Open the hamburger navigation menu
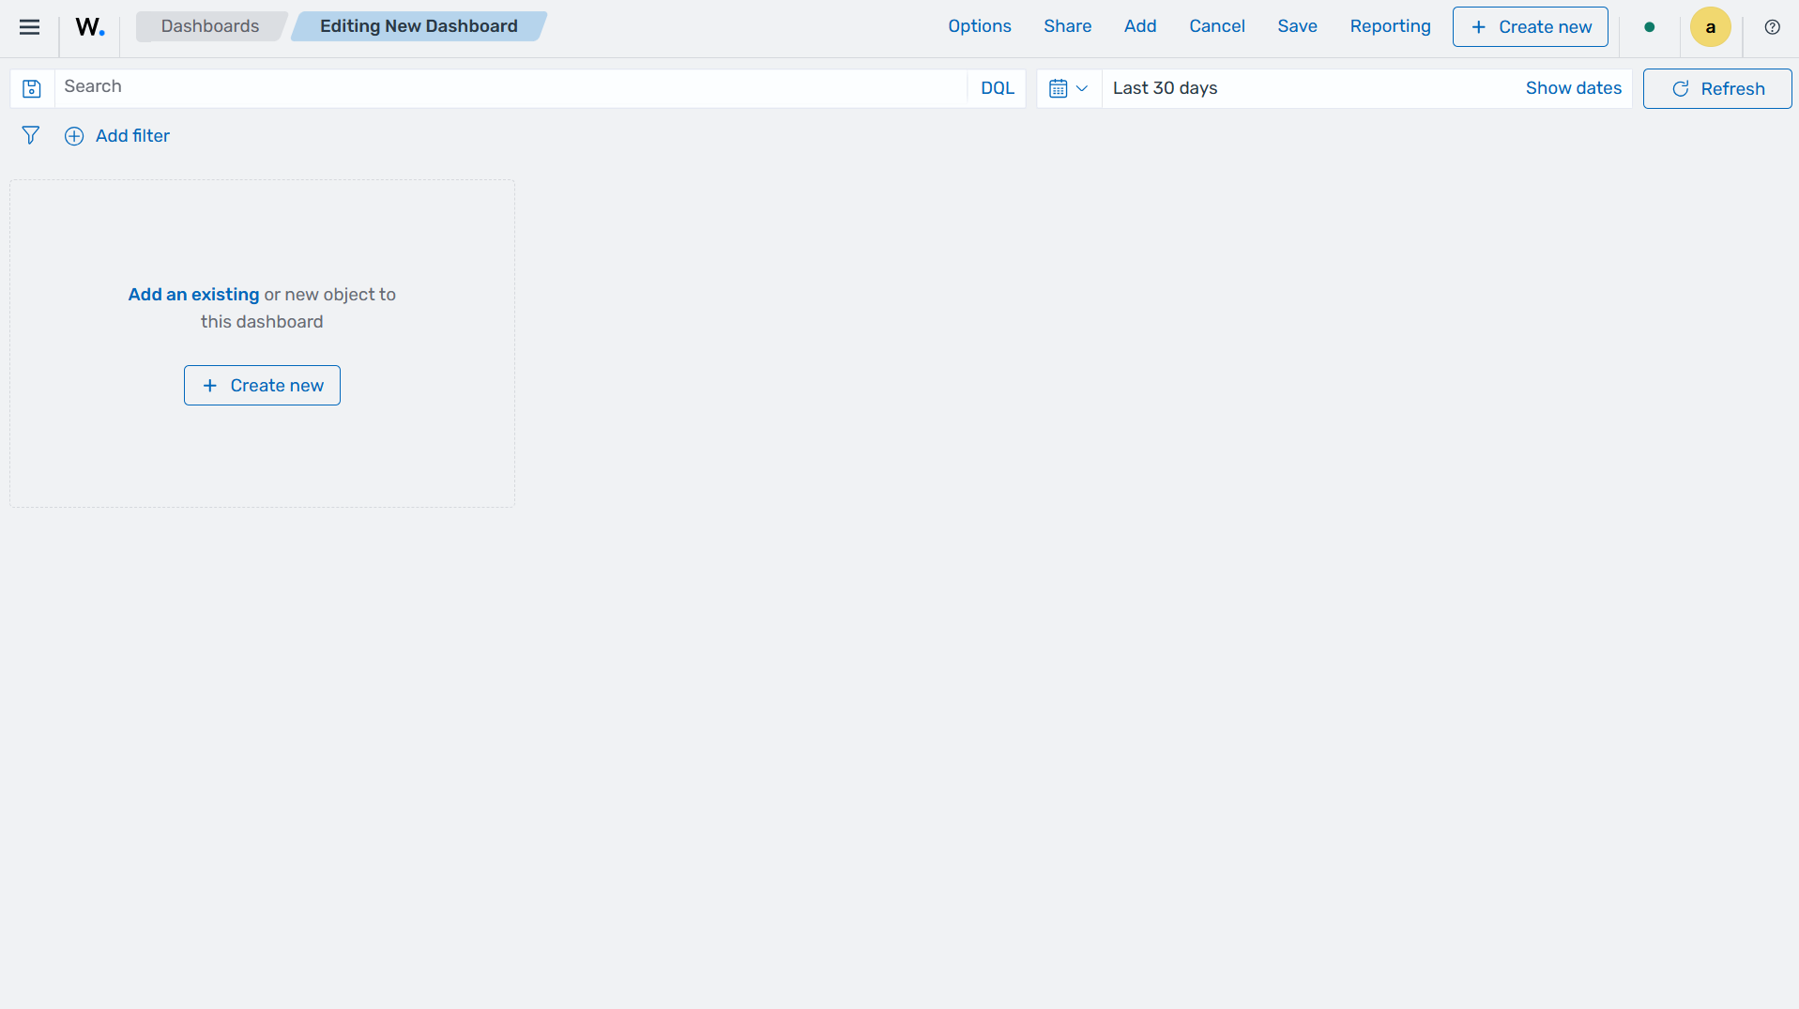Image resolution: width=1799 pixels, height=1009 pixels. 29,26
